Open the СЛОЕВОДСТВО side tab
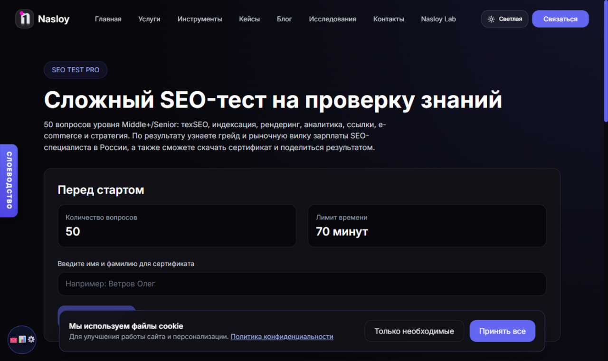608x361 pixels. click(x=9, y=180)
